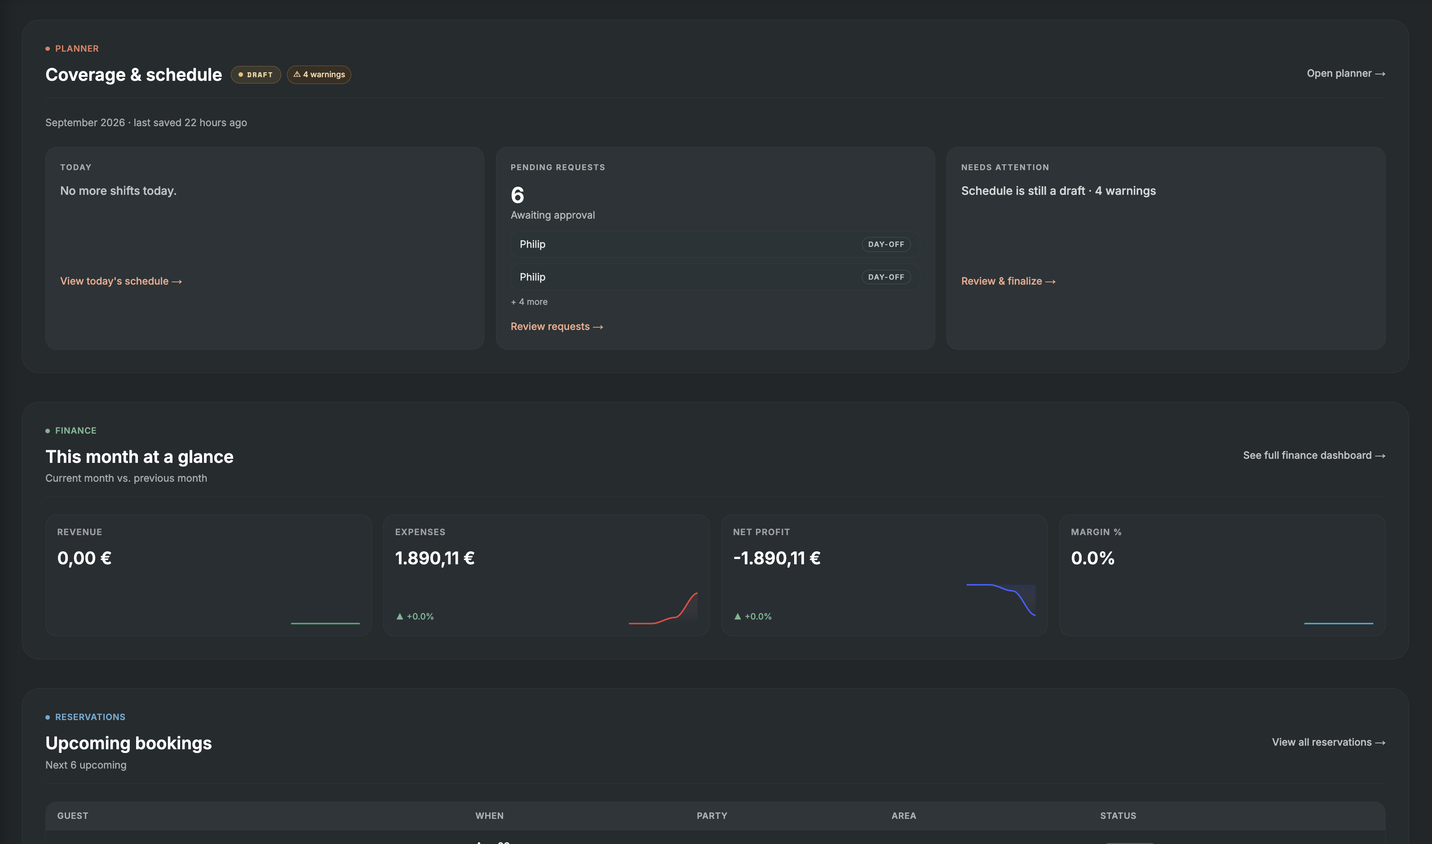This screenshot has height=844, width=1432.
Task: Click Net Profit +0.0% change indicator
Action: point(753,616)
